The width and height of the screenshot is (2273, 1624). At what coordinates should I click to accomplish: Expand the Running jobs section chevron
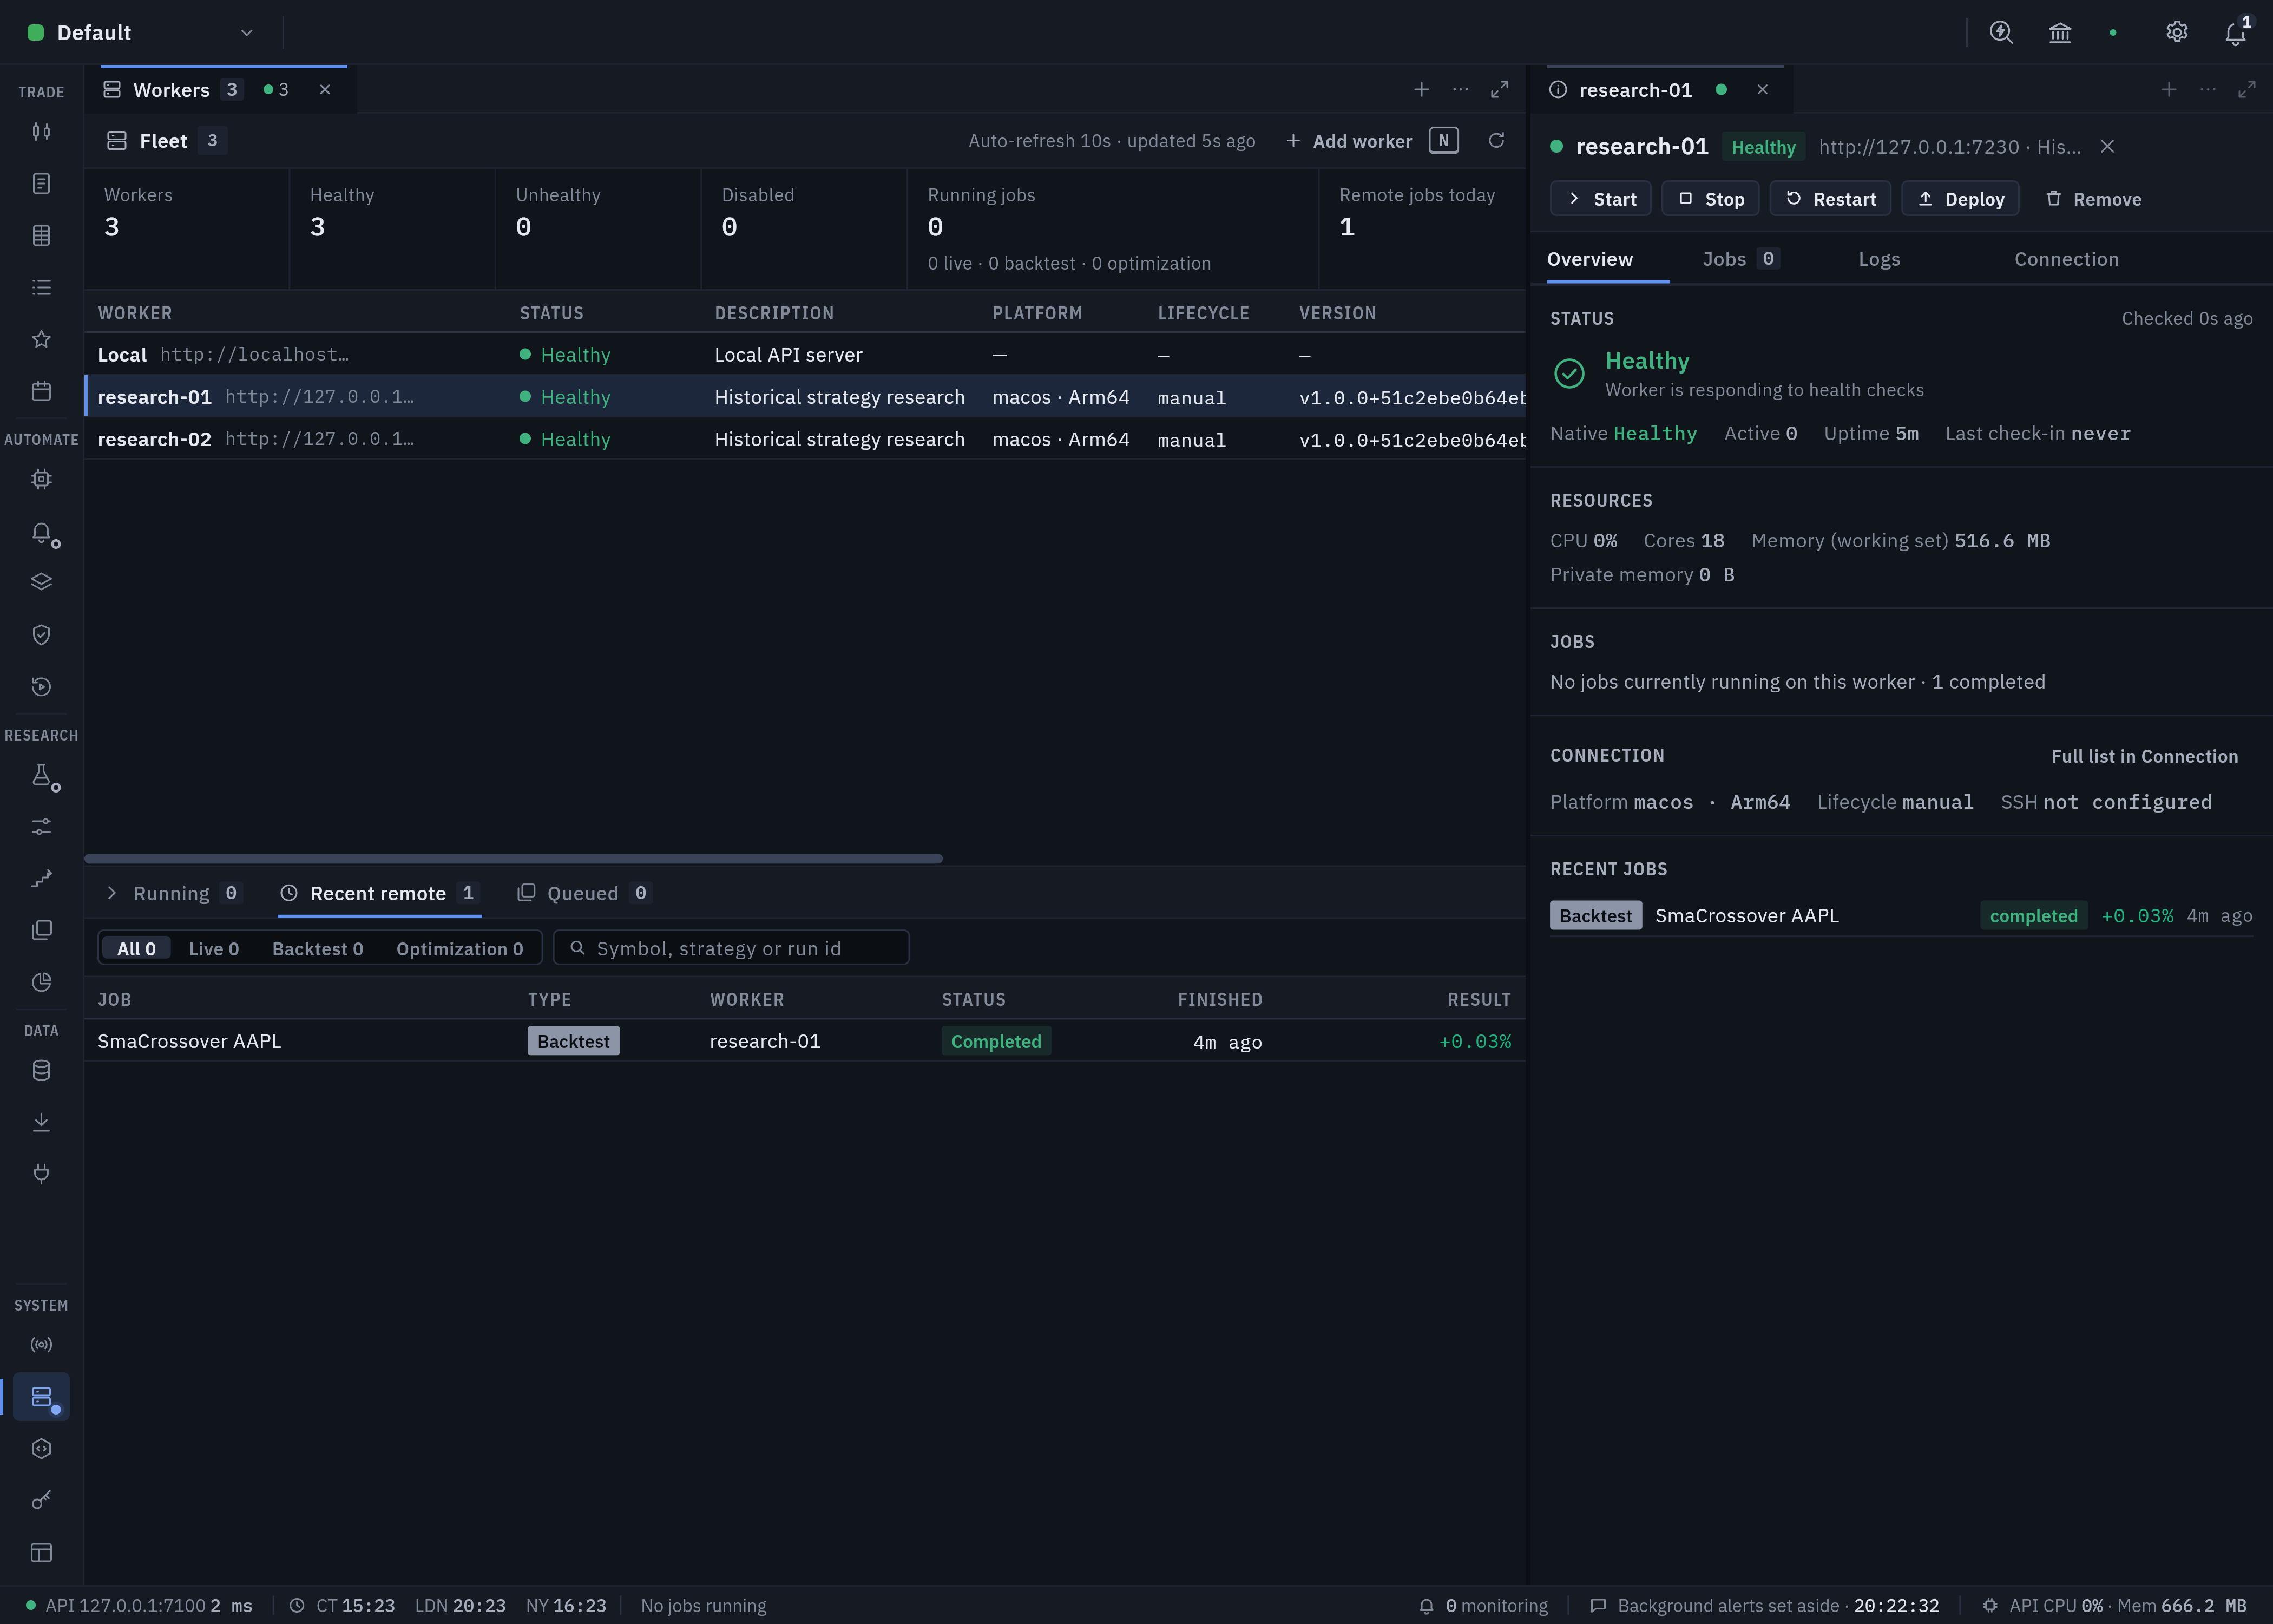coord(112,893)
